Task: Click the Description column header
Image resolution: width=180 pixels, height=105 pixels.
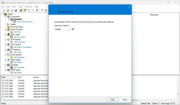Action: 154,15
